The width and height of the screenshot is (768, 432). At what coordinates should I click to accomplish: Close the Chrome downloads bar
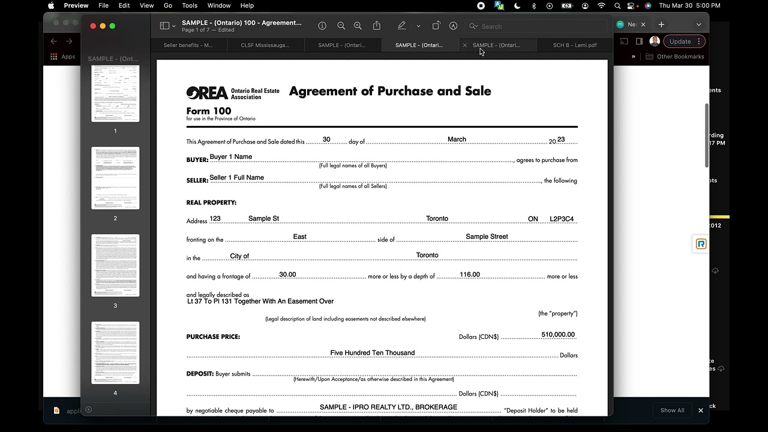700,410
